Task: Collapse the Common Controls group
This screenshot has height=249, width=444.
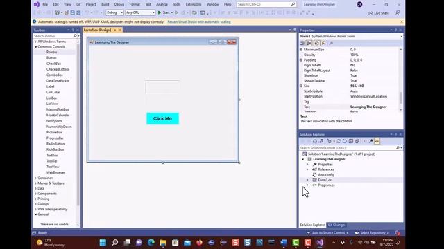Action: 35,46
